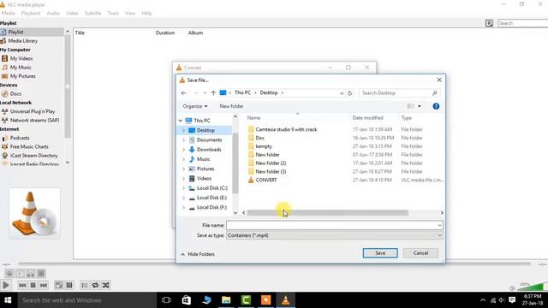Click the next media button
Viewport: 548px width, 308px height.
click(x=44, y=285)
